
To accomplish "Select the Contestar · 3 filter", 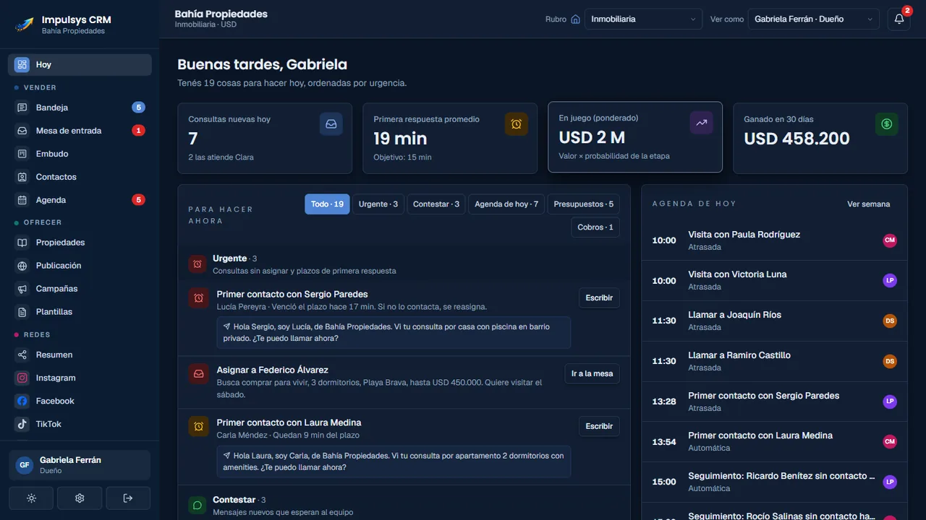I will point(436,204).
